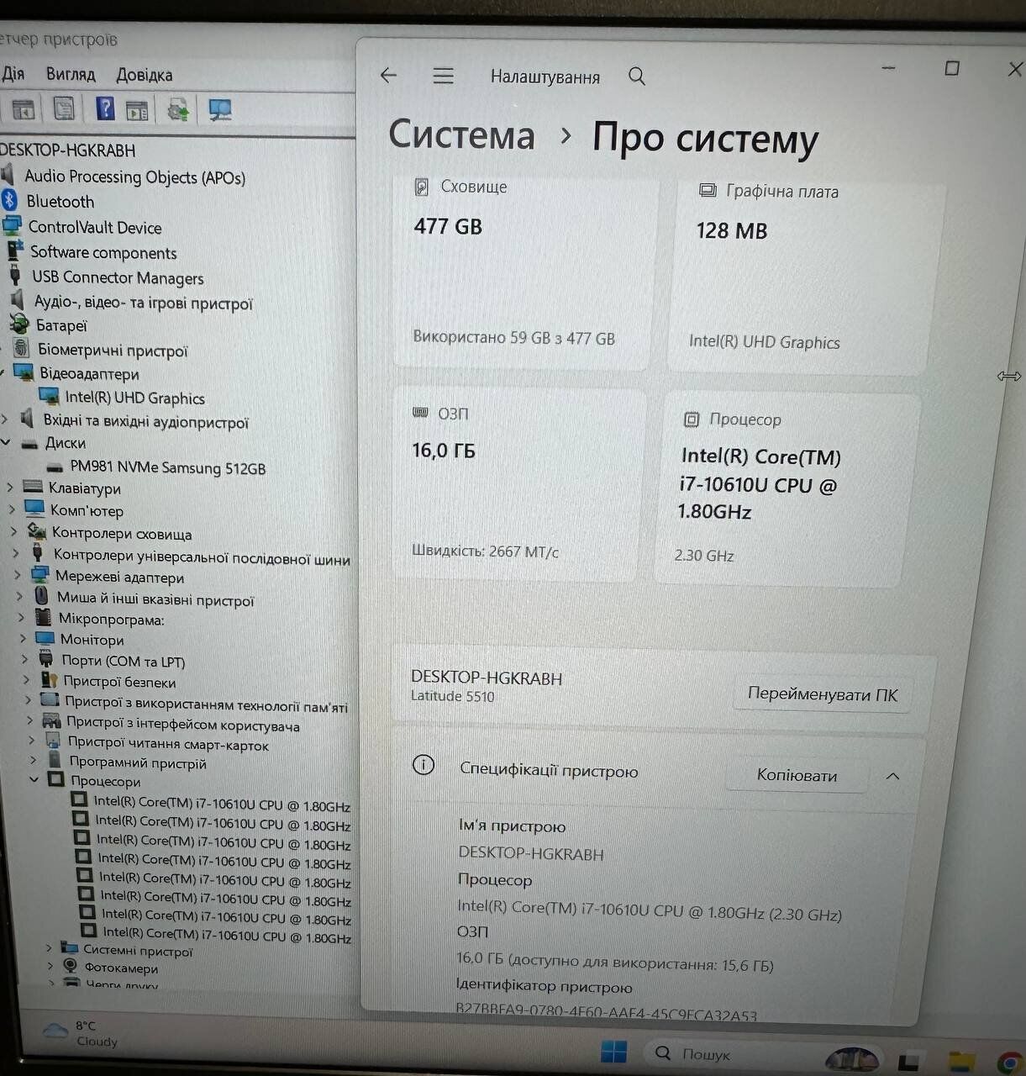The height and width of the screenshot is (1076, 1026).
Task: Open the Windows Start menu button
Action: click(613, 1052)
